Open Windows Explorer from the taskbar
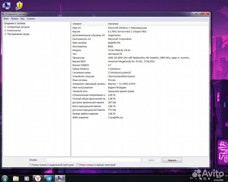228x182 pixels. tap(16, 178)
